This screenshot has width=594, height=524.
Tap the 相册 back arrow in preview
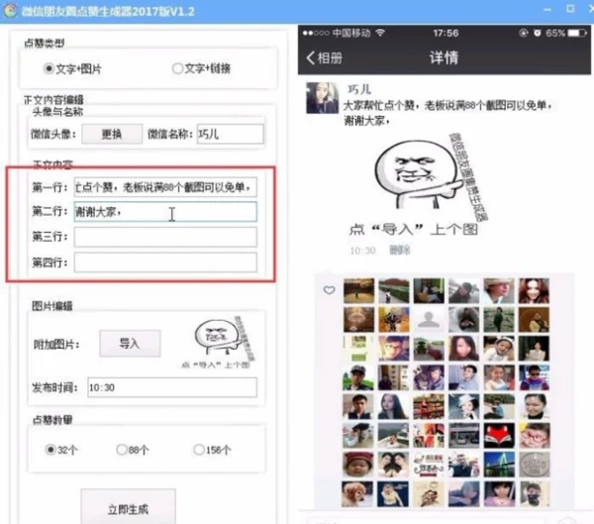pos(324,58)
